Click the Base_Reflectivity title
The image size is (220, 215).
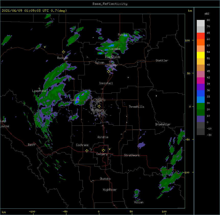point(110,4)
